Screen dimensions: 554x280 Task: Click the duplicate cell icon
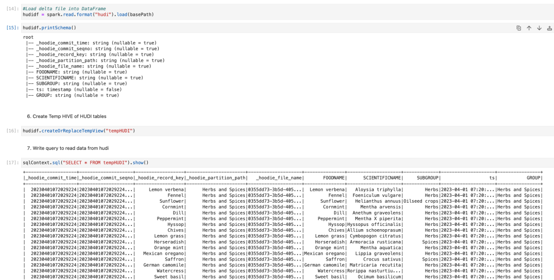coord(518,28)
